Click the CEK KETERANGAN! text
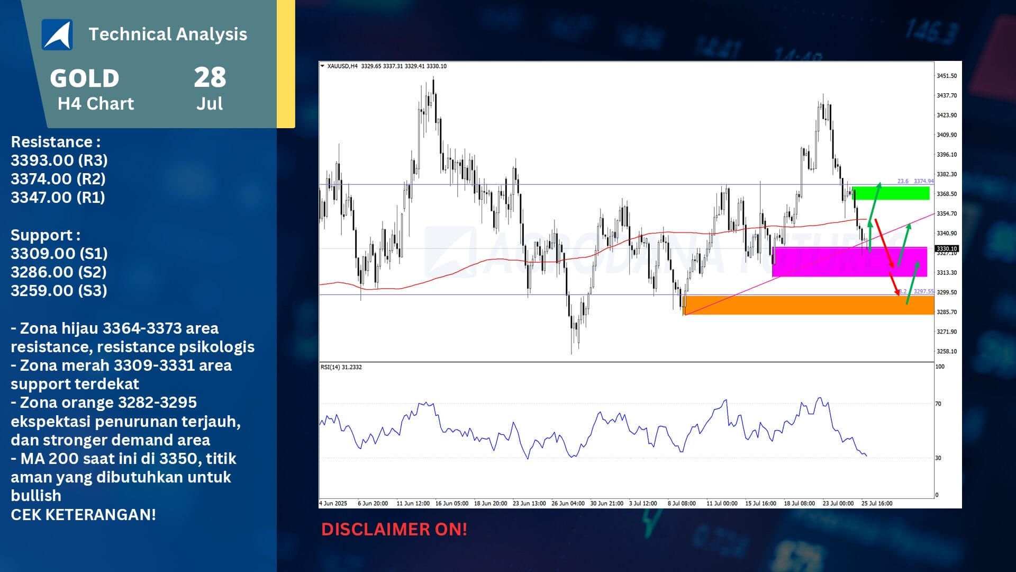 click(x=83, y=515)
